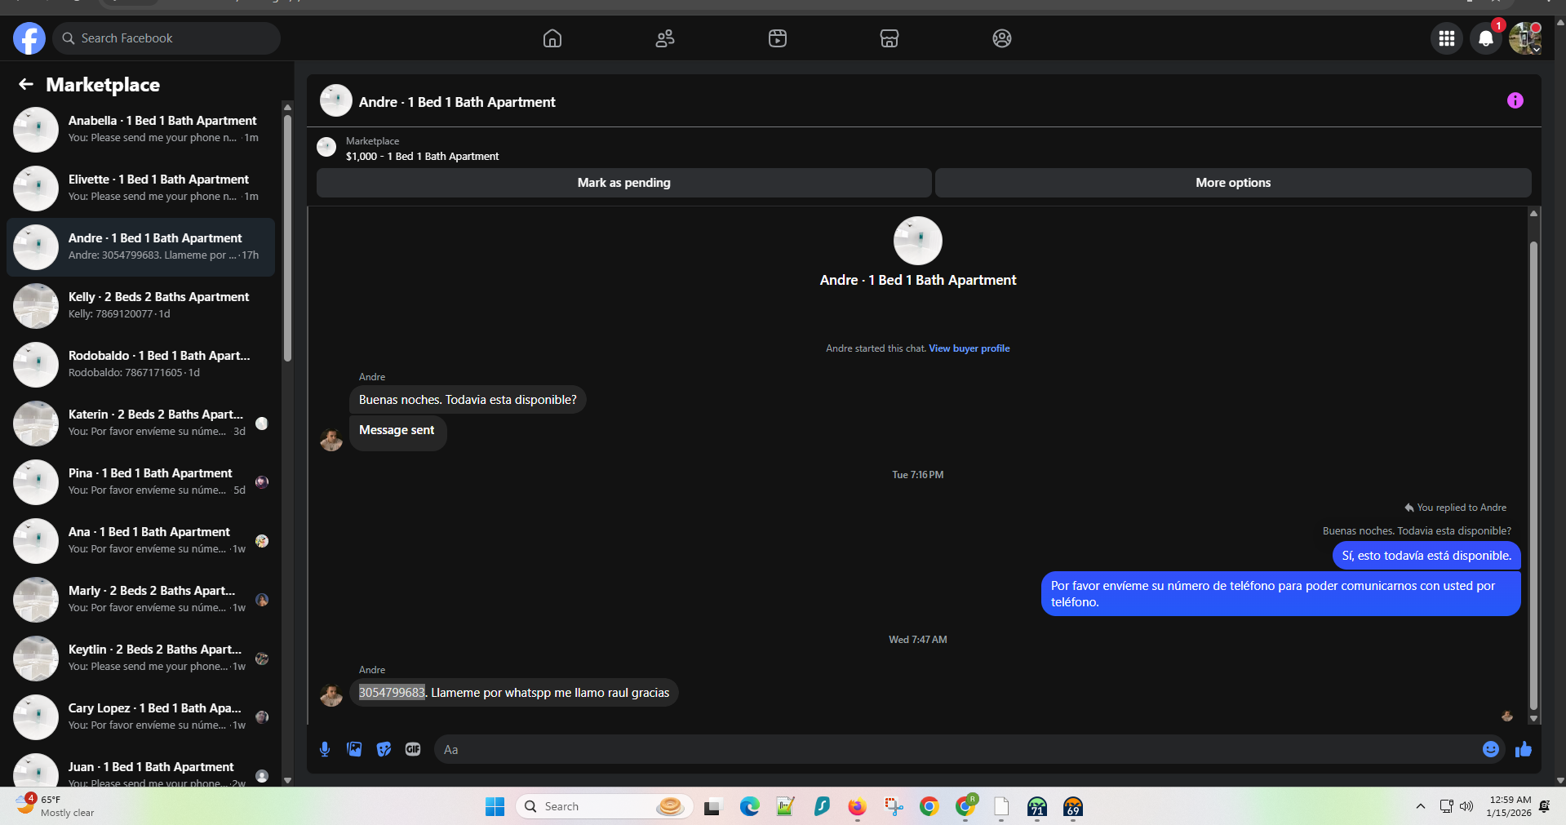This screenshot has height=825, width=1566.
Task: Open Snipping Tool from taskbar
Action: click(x=894, y=807)
